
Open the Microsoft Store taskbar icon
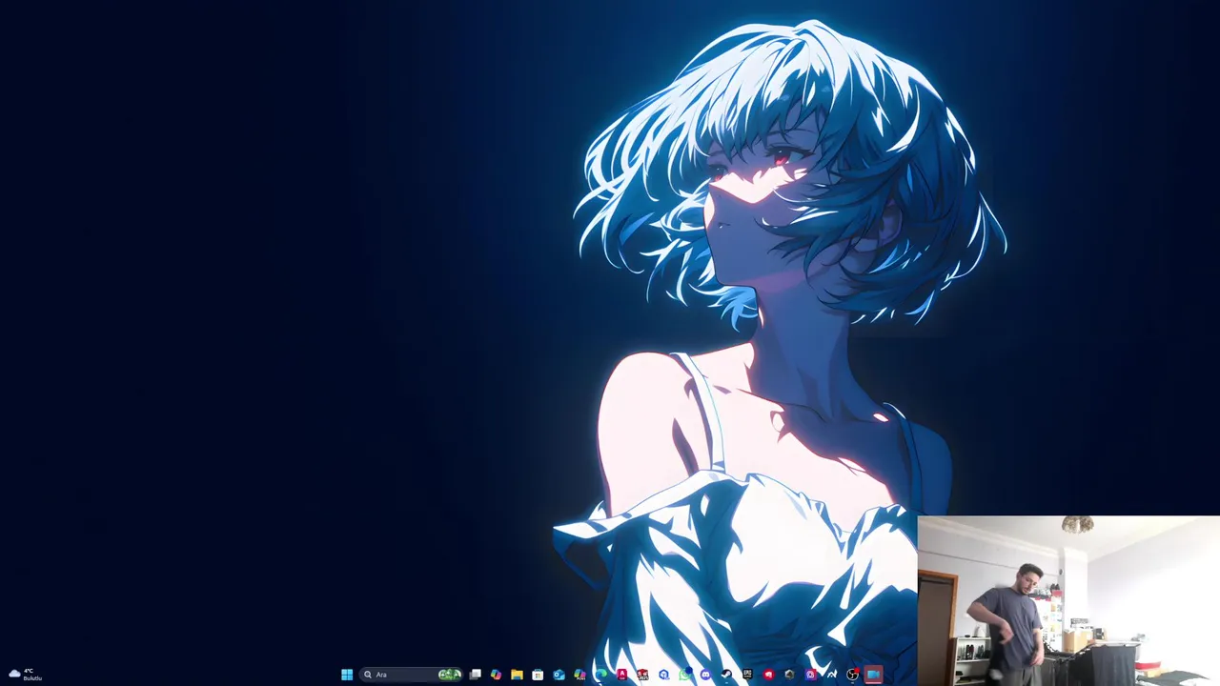click(538, 675)
